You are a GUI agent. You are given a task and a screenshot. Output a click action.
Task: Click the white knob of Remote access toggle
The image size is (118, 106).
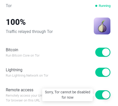(106, 95)
